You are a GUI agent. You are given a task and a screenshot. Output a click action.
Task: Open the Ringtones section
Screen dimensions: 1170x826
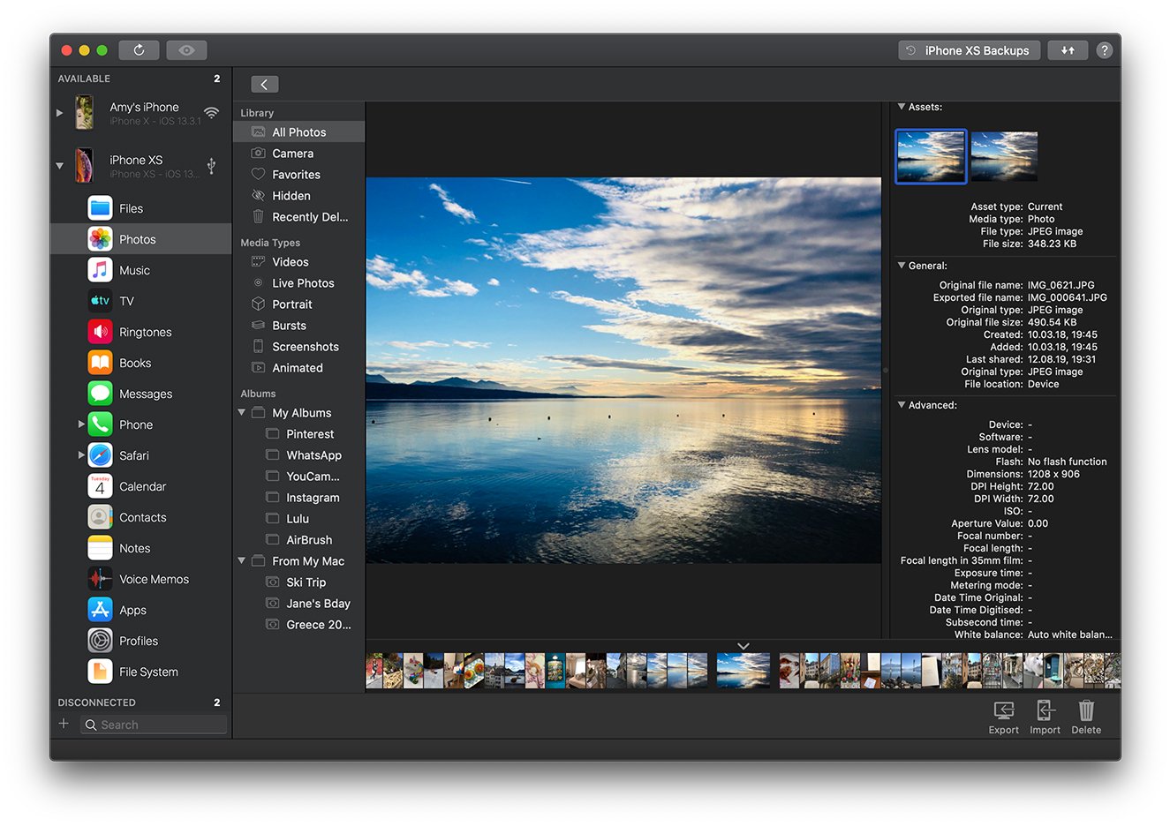pyautogui.click(x=149, y=331)
